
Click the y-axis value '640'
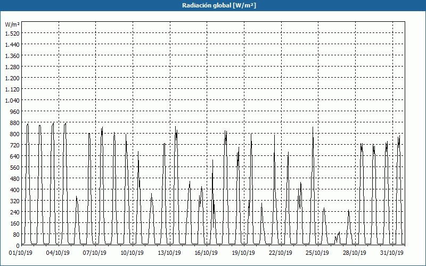coord(15,156)
